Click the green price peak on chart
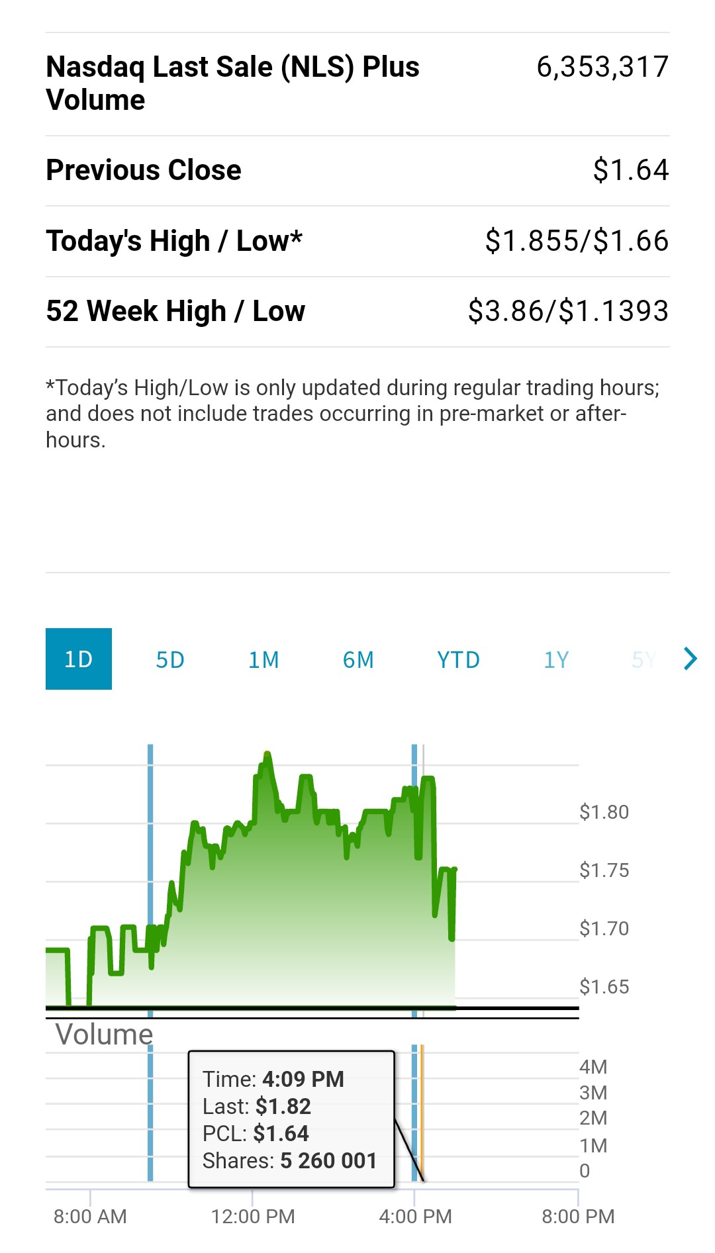Viewport: 715px width, 1253px height. [267, 755]
